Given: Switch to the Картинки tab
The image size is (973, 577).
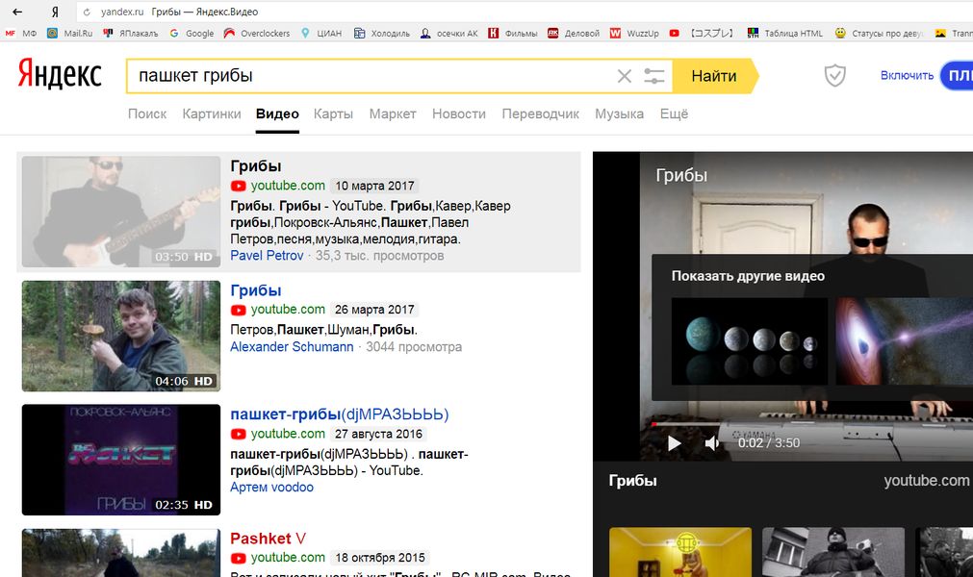Looking at the screenshot, I should click(212, 114).
